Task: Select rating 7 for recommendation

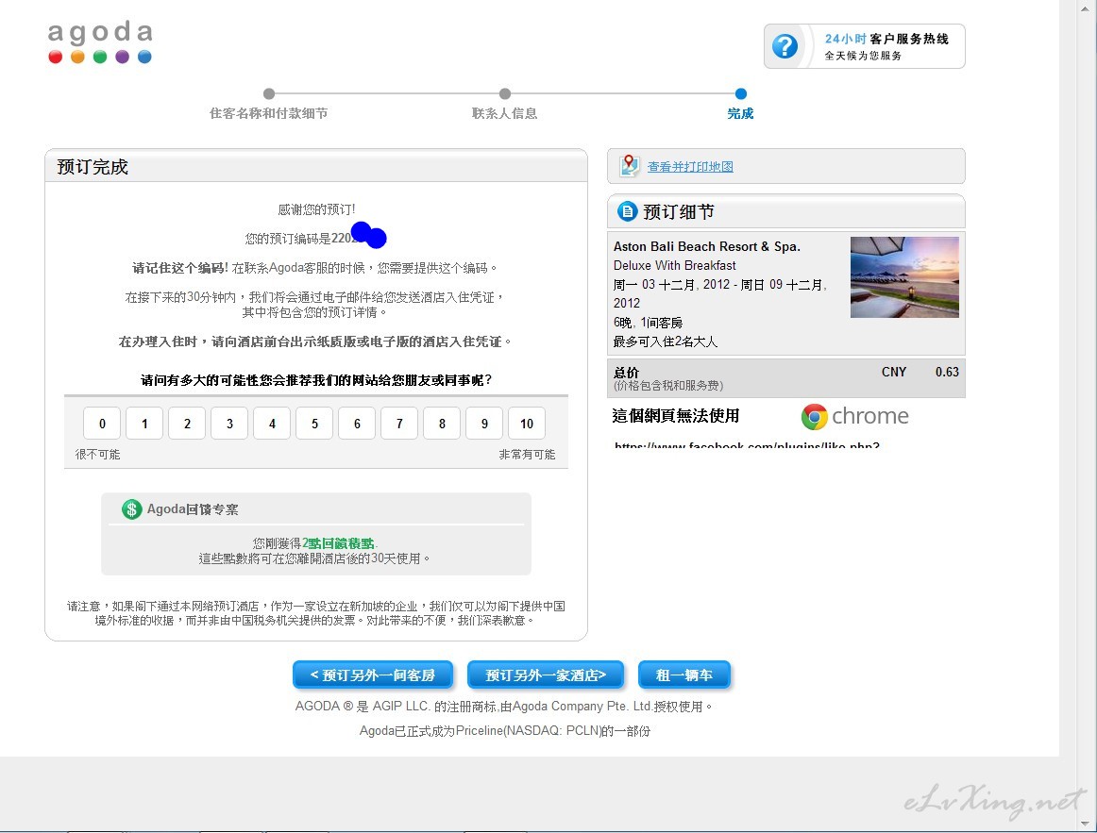Action: tap(399, 424)
